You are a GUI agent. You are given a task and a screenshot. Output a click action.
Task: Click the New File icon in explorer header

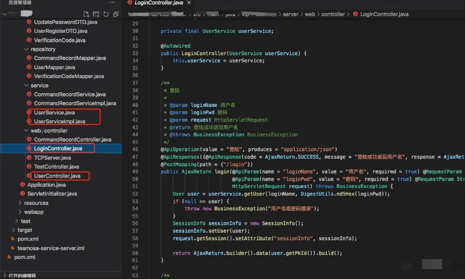(86, 14)
